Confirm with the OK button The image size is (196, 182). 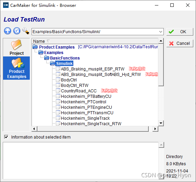[180, 32]
